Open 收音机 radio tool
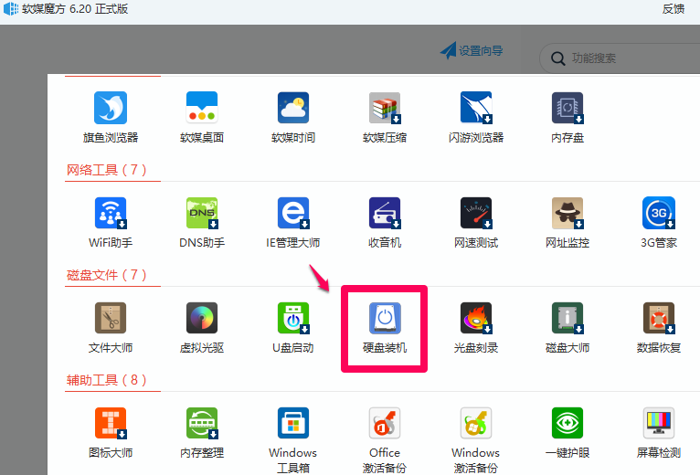 (385, 214)
